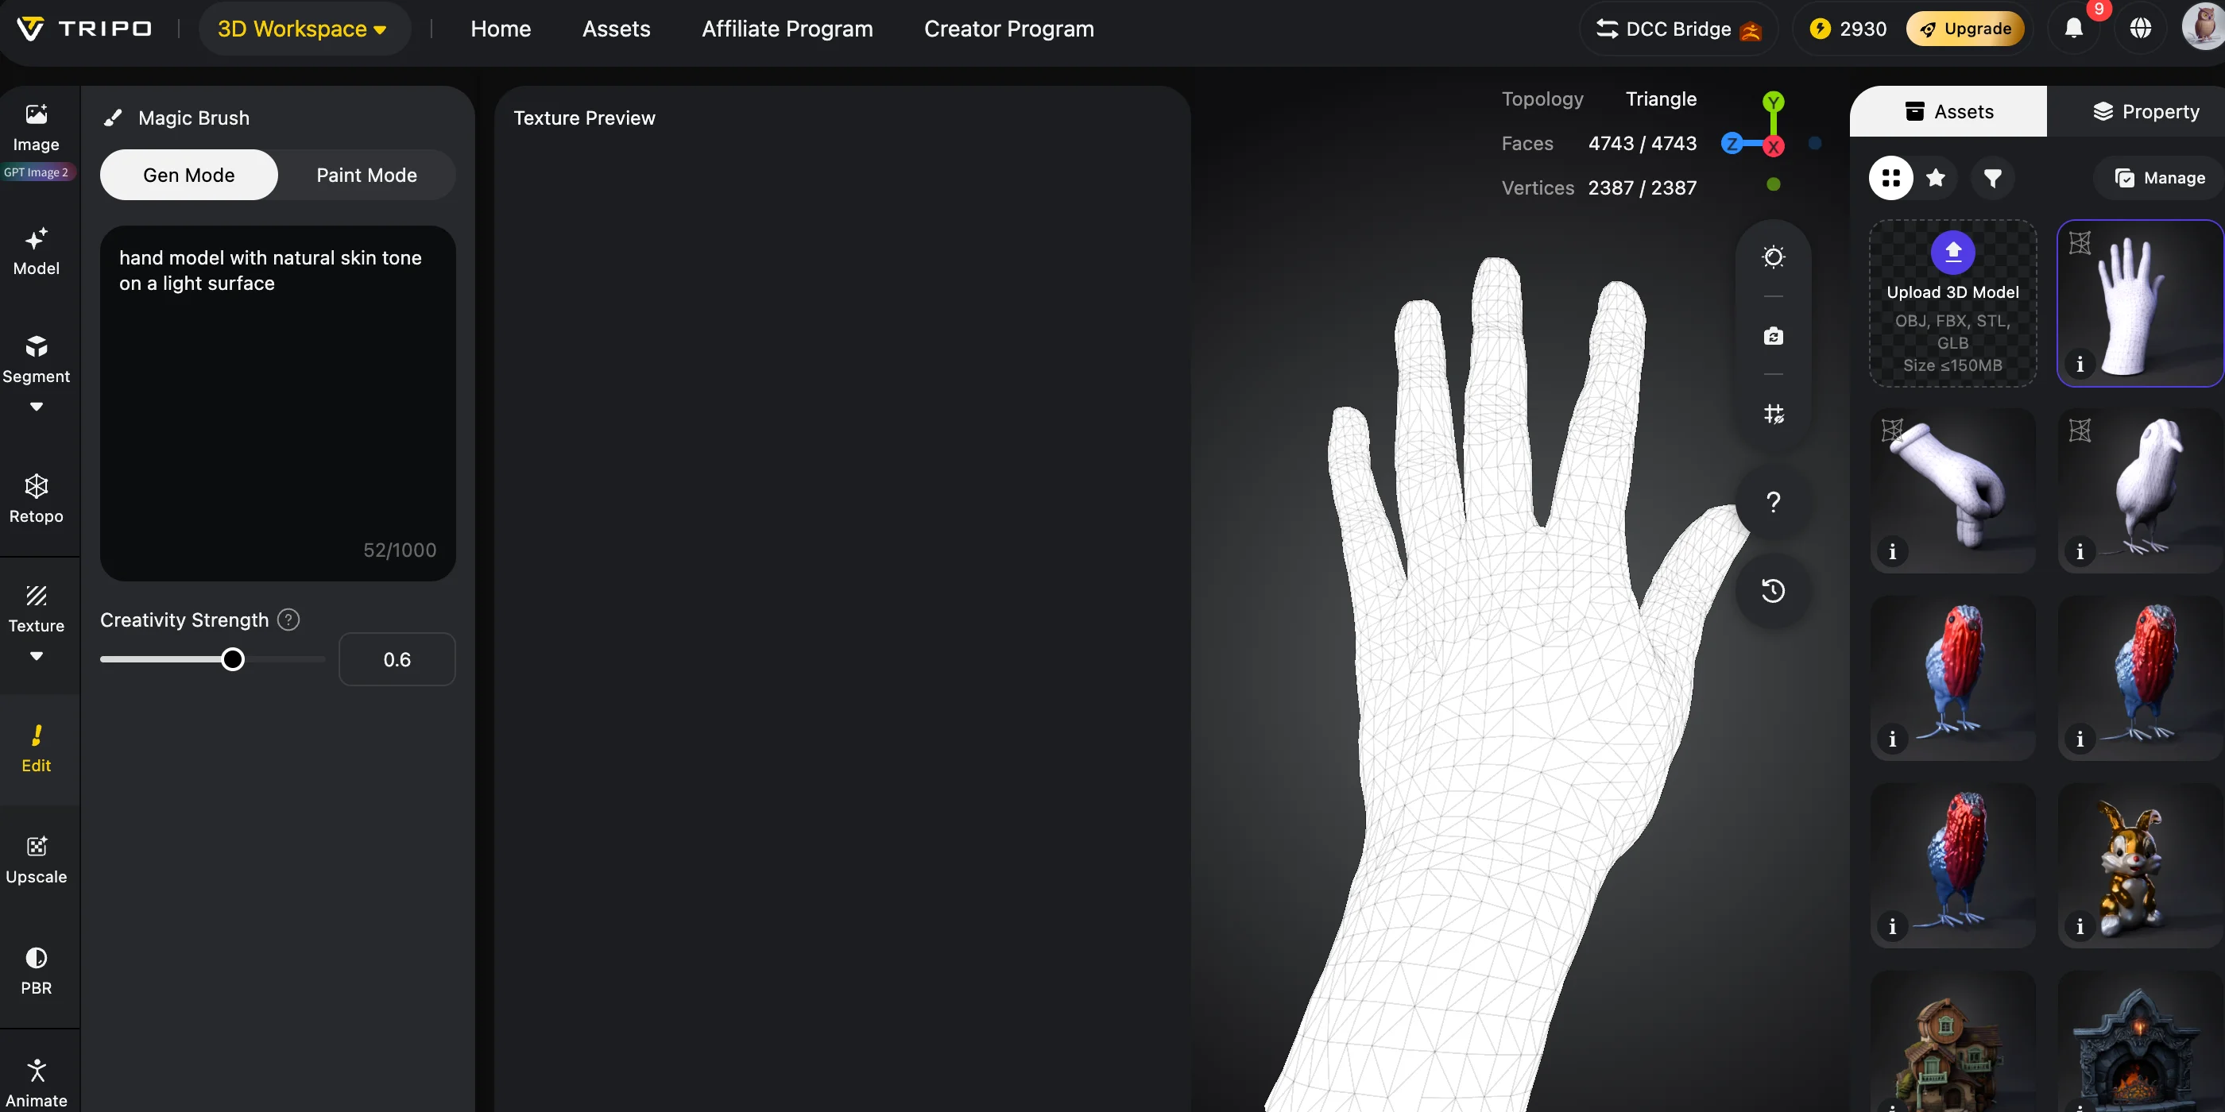Open Affiliate Program page

point(787,29)
